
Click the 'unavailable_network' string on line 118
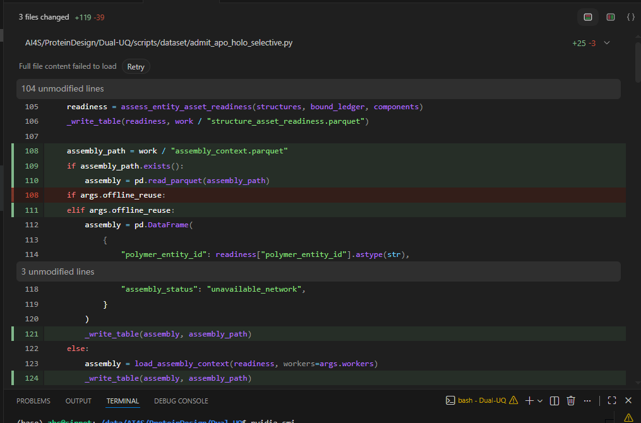254,289
